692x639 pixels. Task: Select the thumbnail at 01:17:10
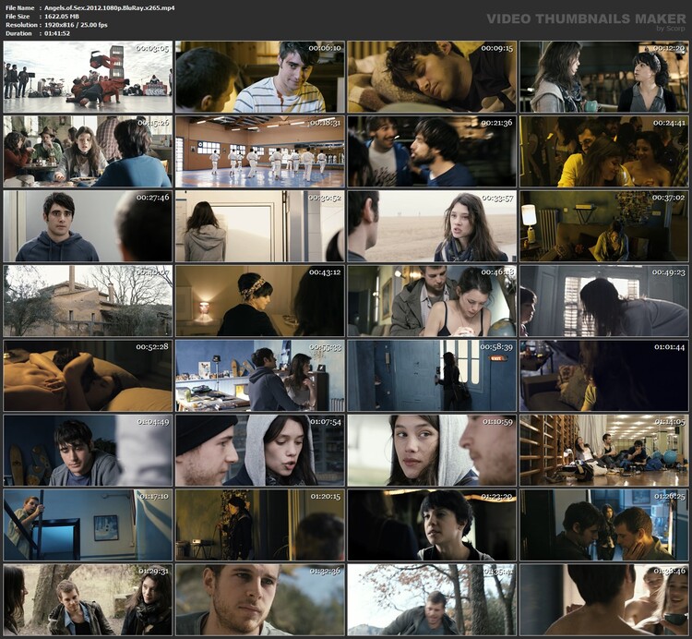[88, 525]
